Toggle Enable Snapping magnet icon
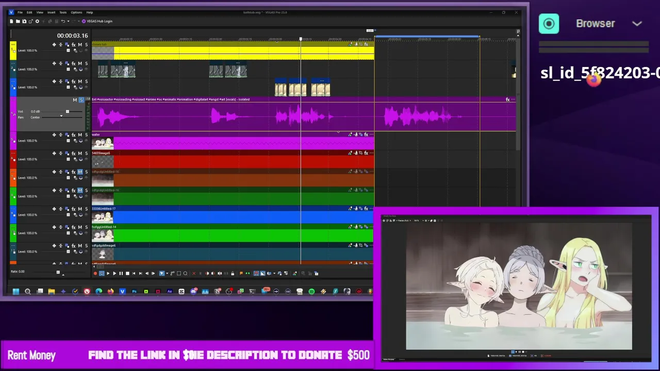 click(256, 273)
